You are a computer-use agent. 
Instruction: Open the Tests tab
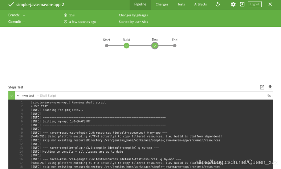(x=181, y=4)
